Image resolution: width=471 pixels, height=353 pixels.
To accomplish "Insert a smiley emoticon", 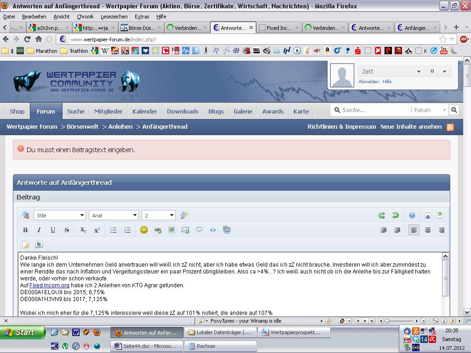I will [x=144, y=230].
